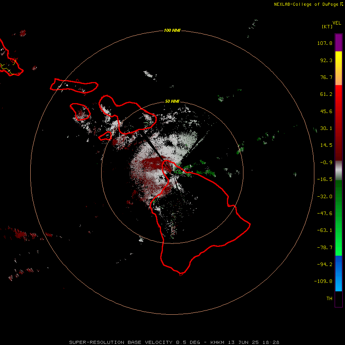Select the 107.8 value on velocity scale
345x345 pixels.
(325, 43)
